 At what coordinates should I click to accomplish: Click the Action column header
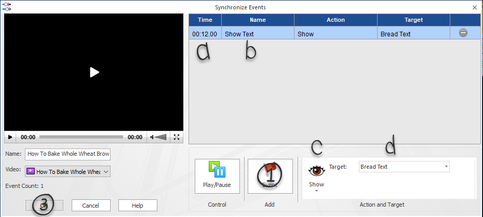(336, 20)
